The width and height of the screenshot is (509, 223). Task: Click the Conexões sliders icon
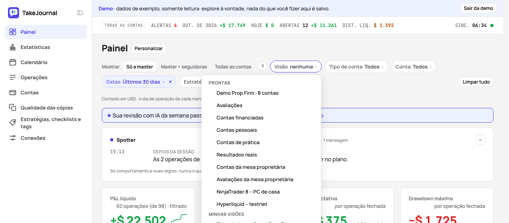[13, 138]
